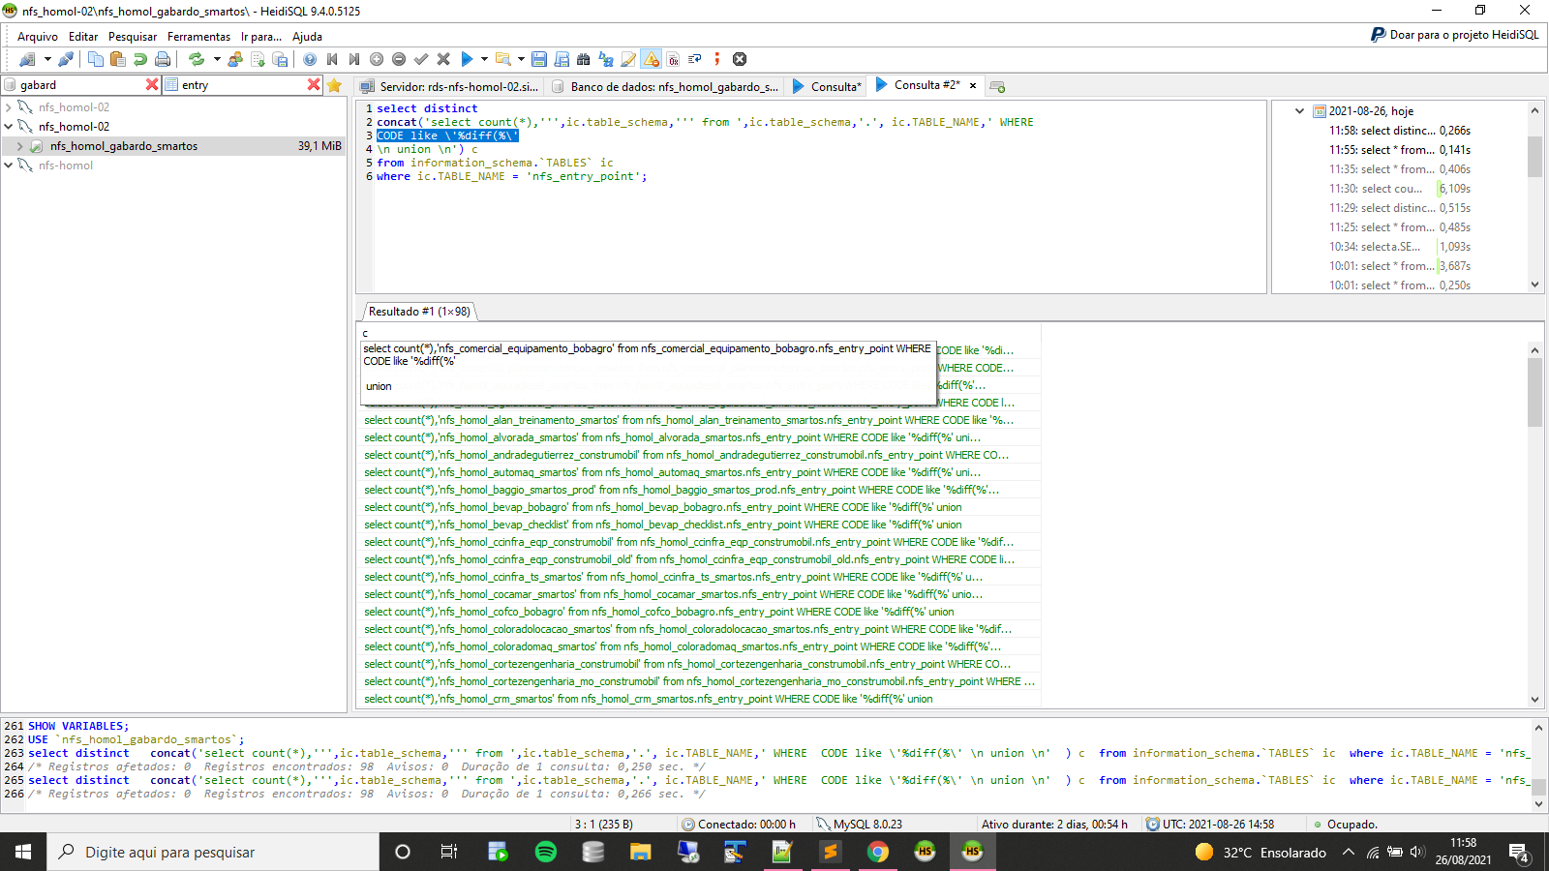
Task: Expand the nfs_homol_gabardo_smartos database node
Action: (20, 146)
